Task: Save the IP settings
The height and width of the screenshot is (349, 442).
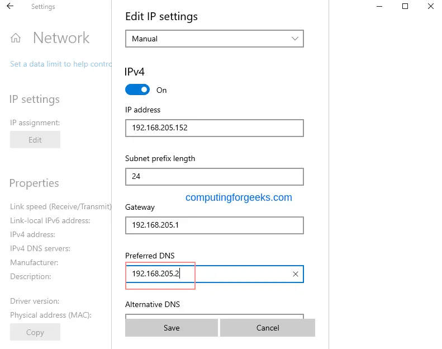Action: click(172, 328)
